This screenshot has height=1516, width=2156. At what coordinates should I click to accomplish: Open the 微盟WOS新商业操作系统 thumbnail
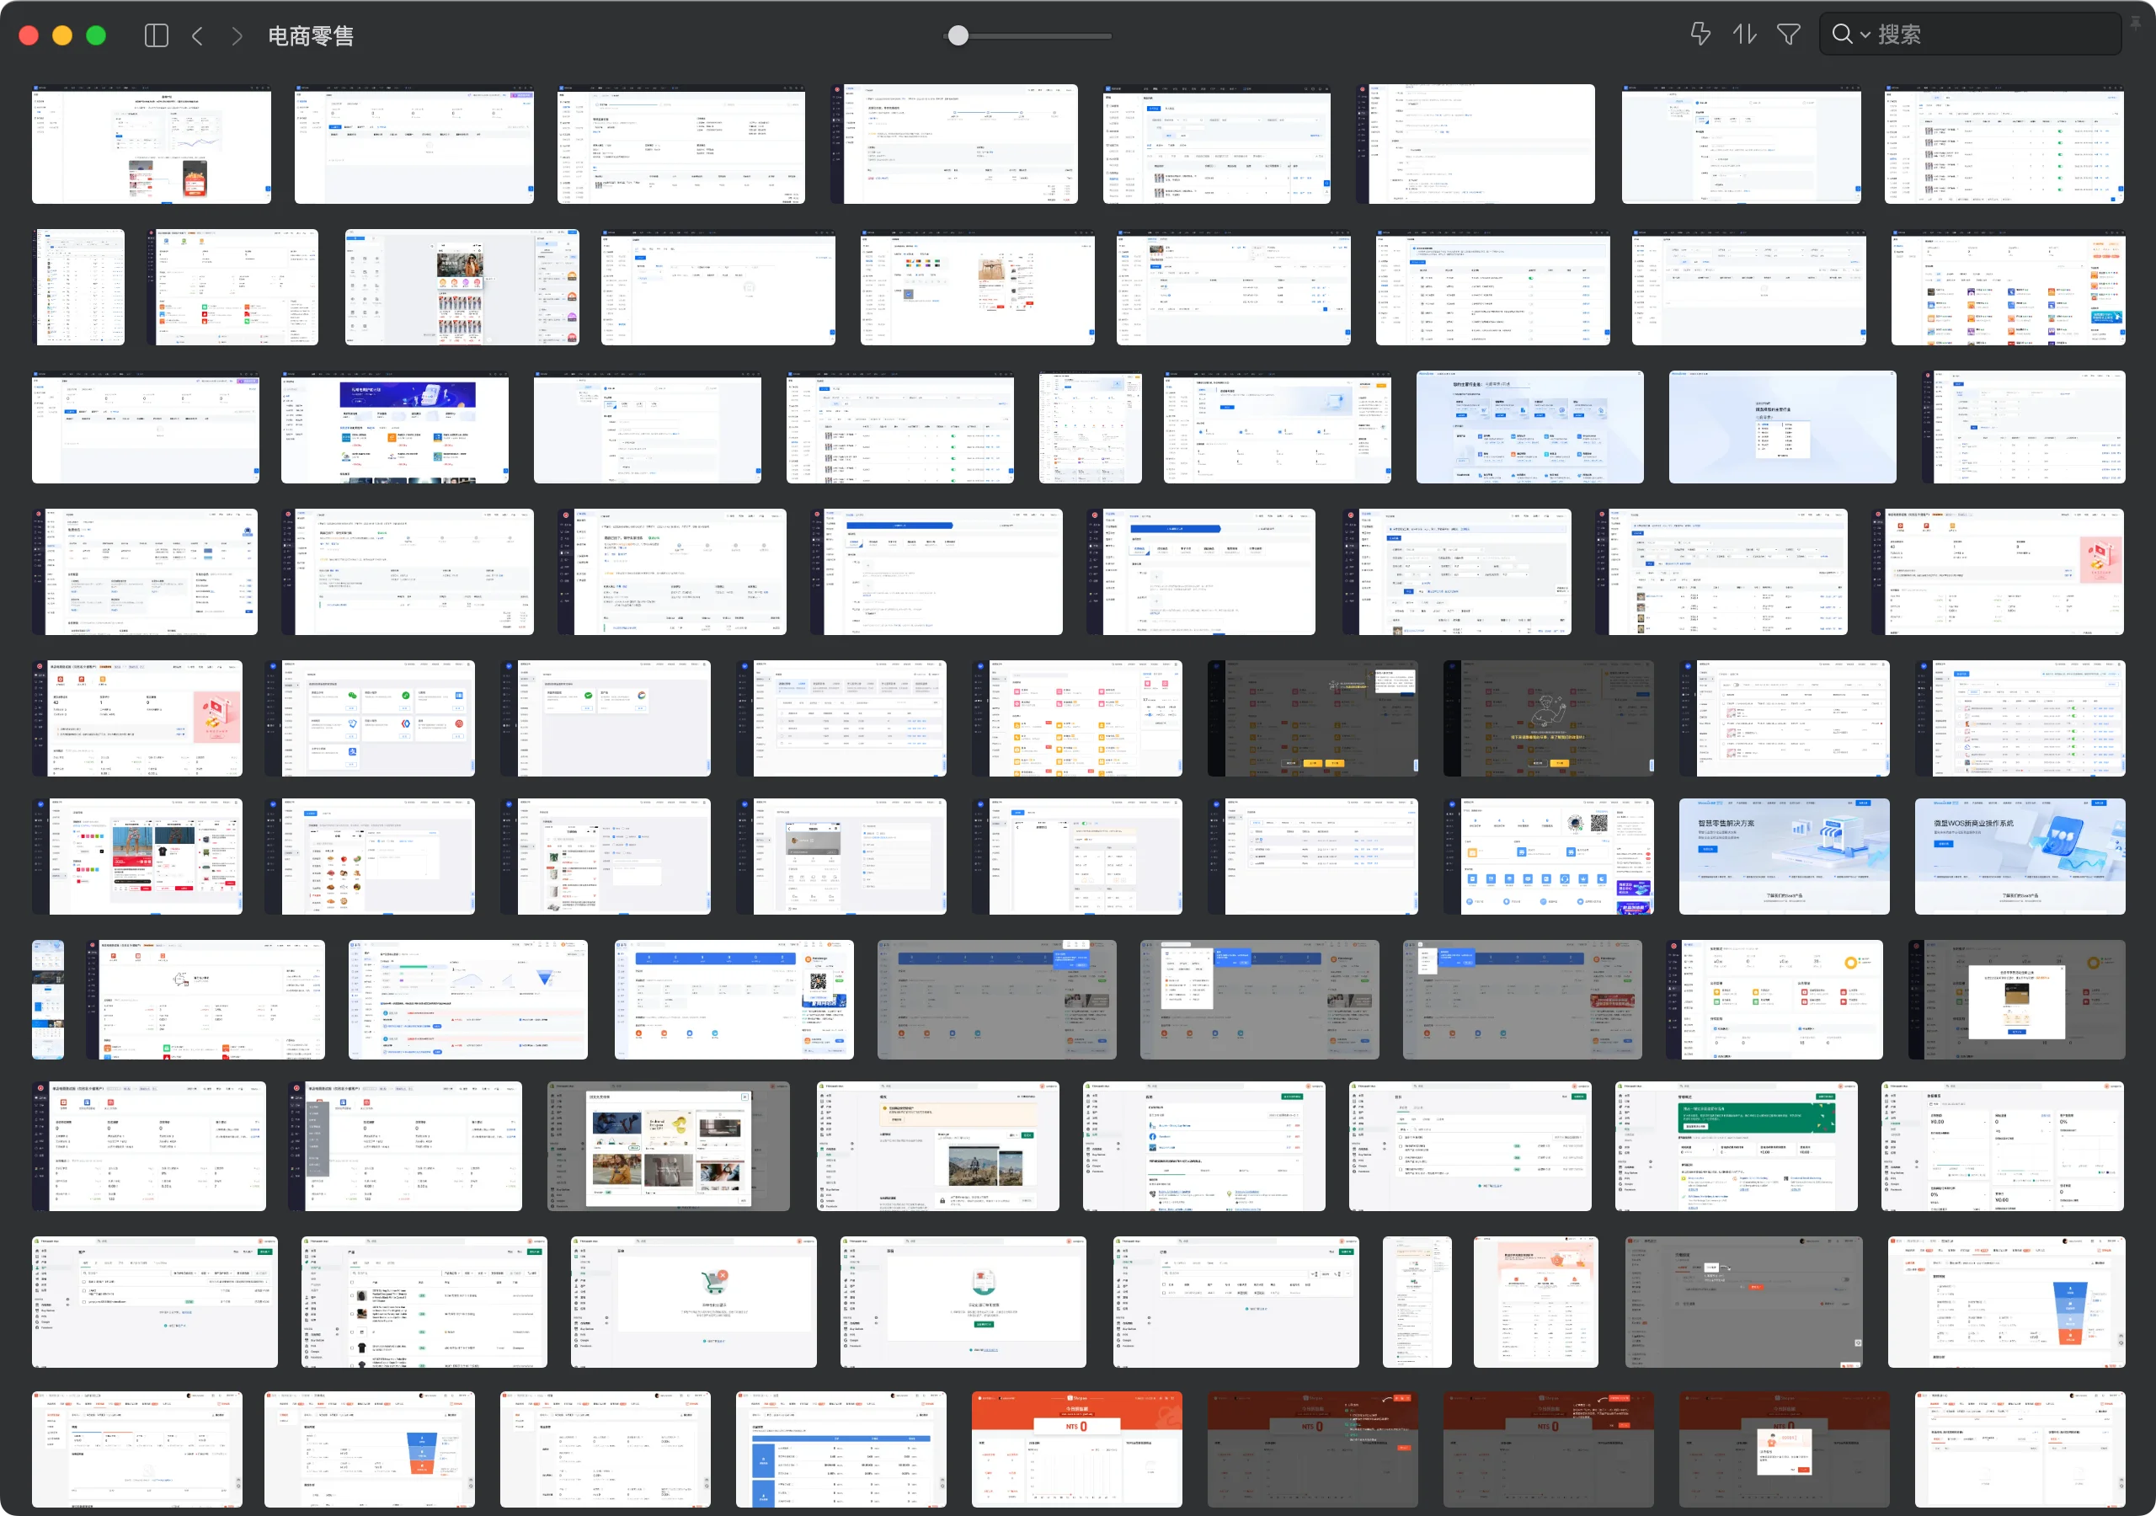tap(2019, 856)
